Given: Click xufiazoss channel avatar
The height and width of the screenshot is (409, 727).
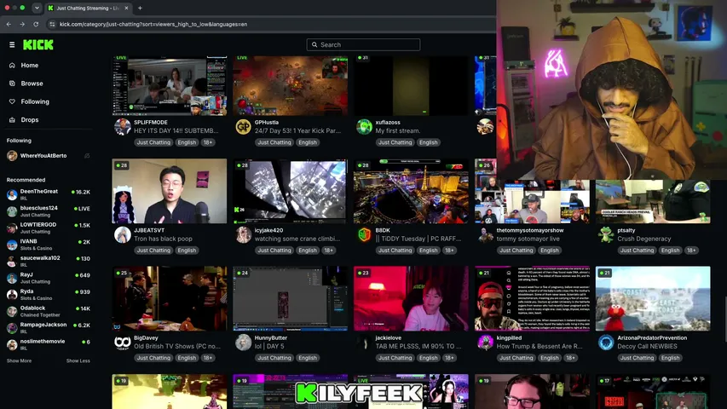Looking at the screenshot, I should 364,127.
